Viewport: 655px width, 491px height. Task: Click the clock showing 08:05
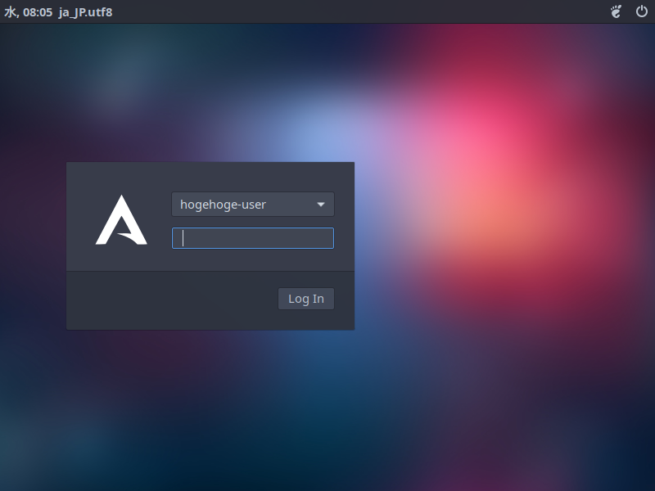pyautogui.click(x=29, y=12)
